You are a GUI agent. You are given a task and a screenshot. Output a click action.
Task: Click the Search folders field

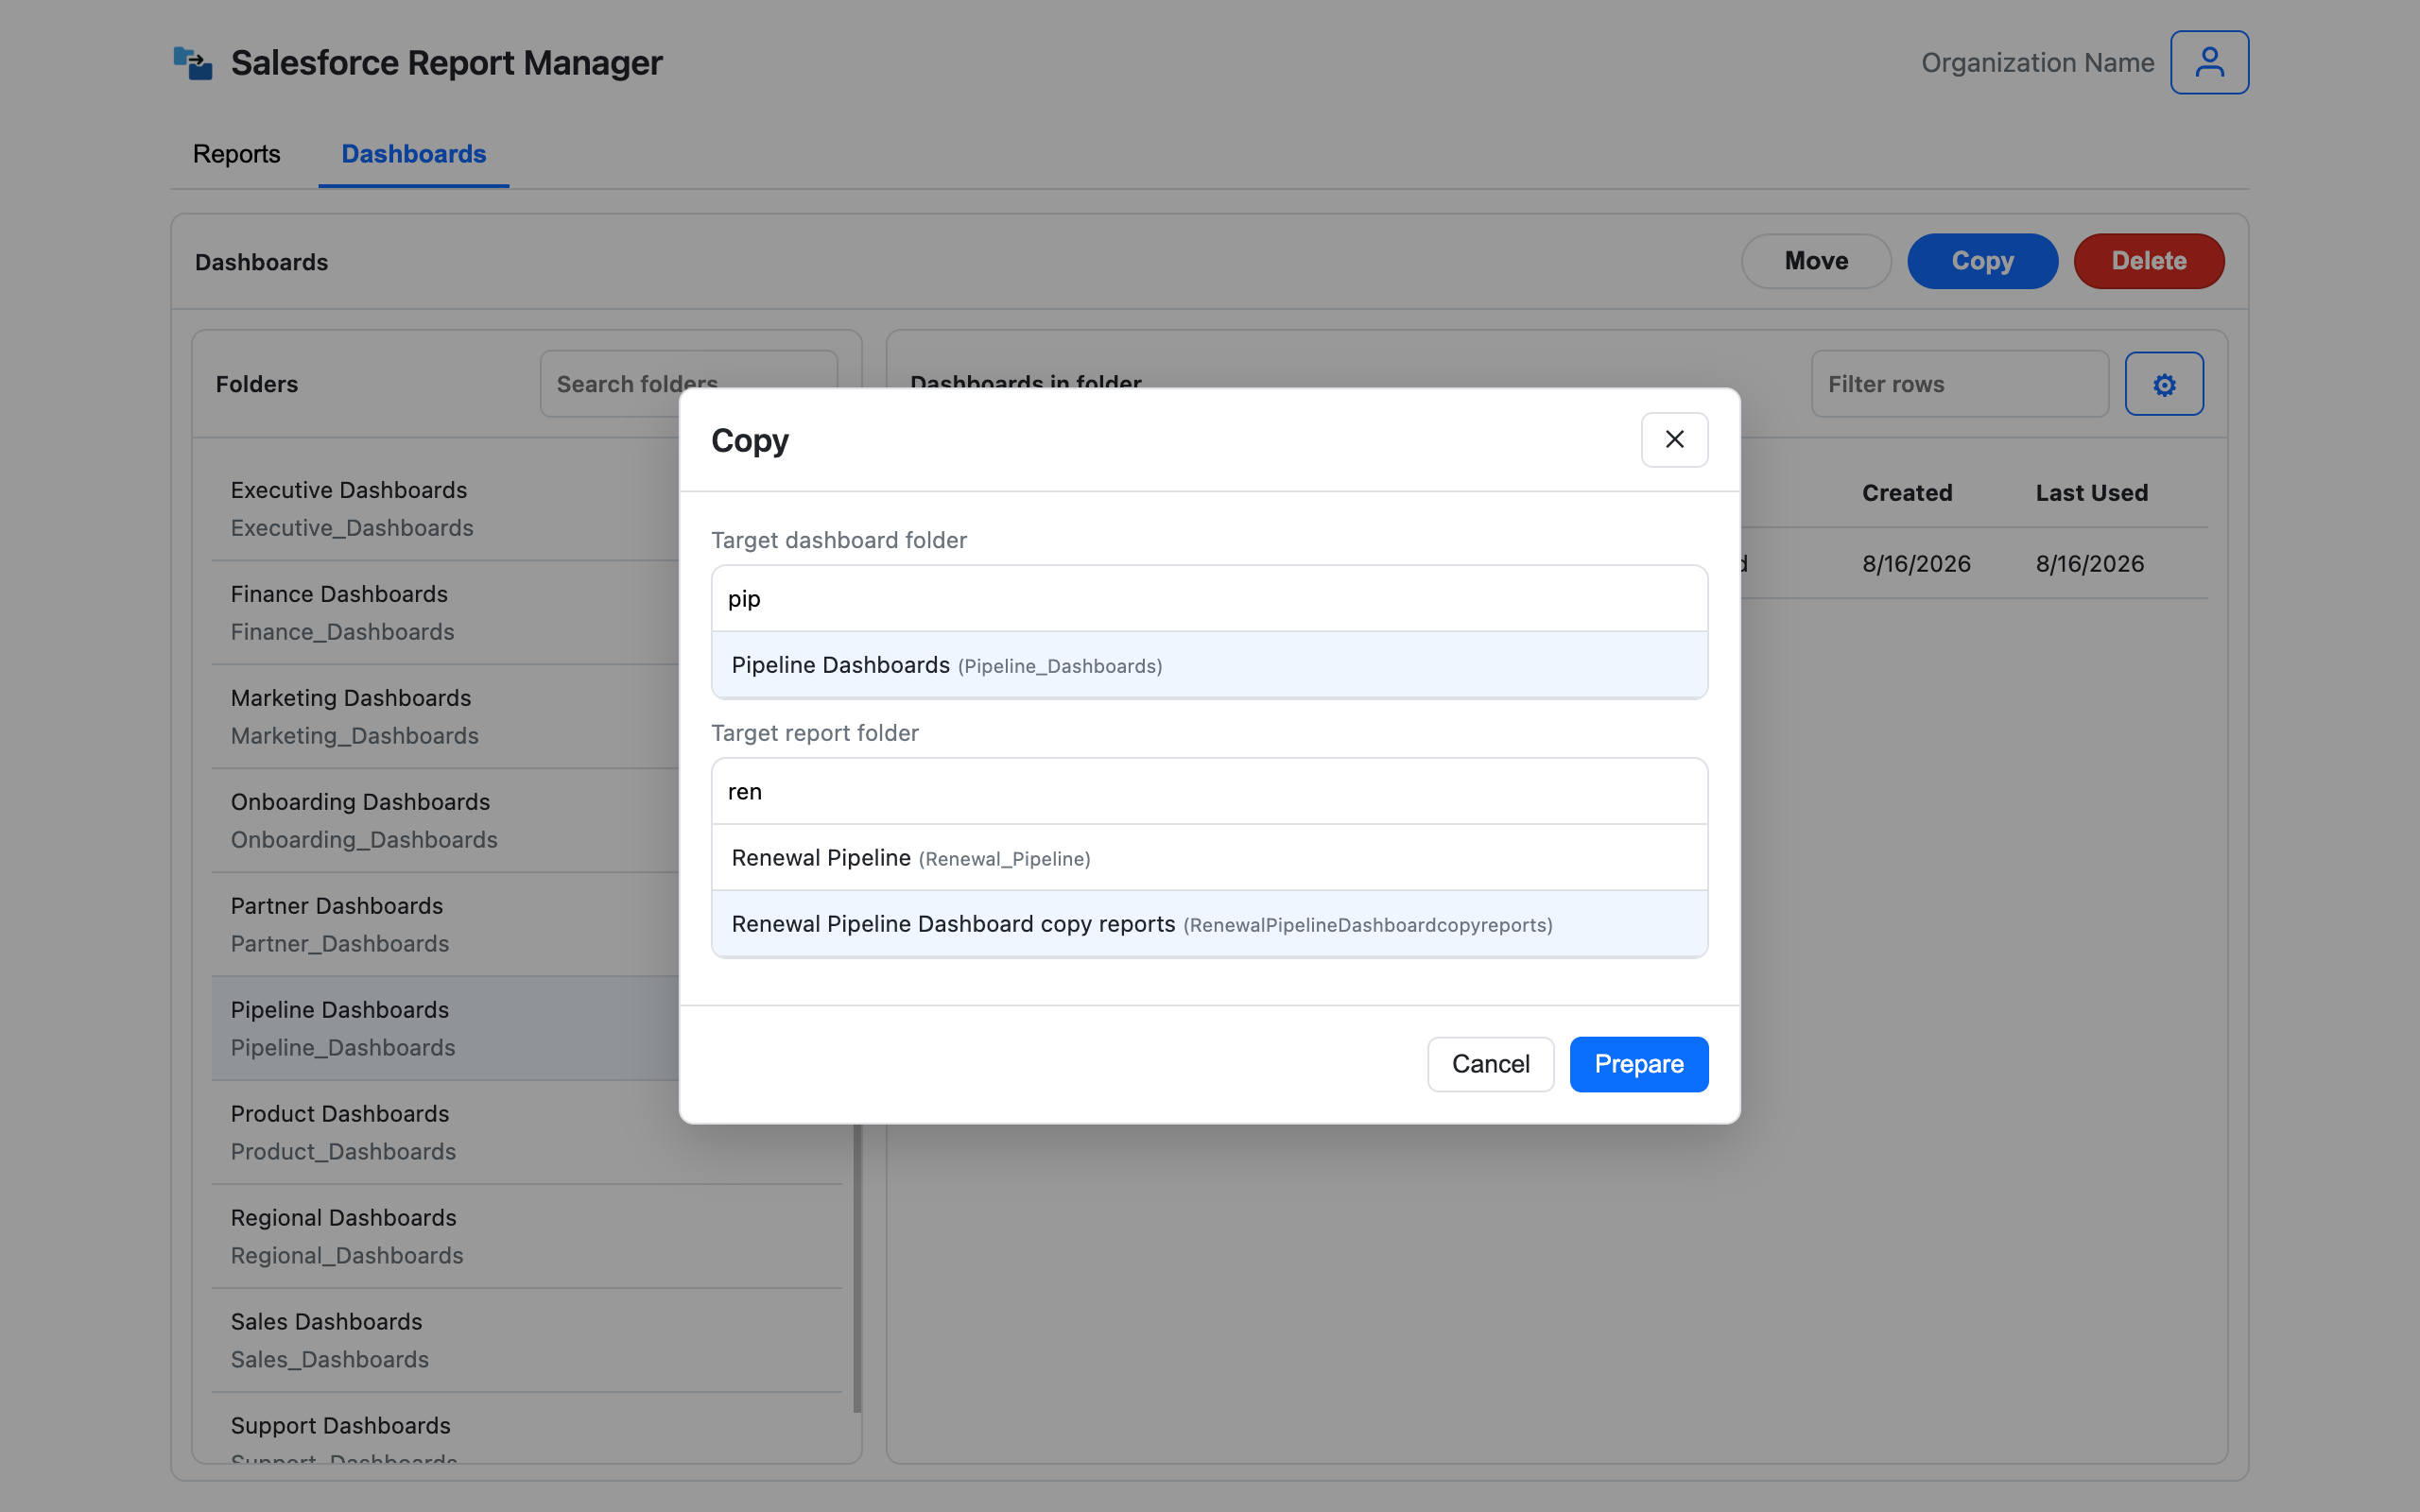click(x=689, y=384)
